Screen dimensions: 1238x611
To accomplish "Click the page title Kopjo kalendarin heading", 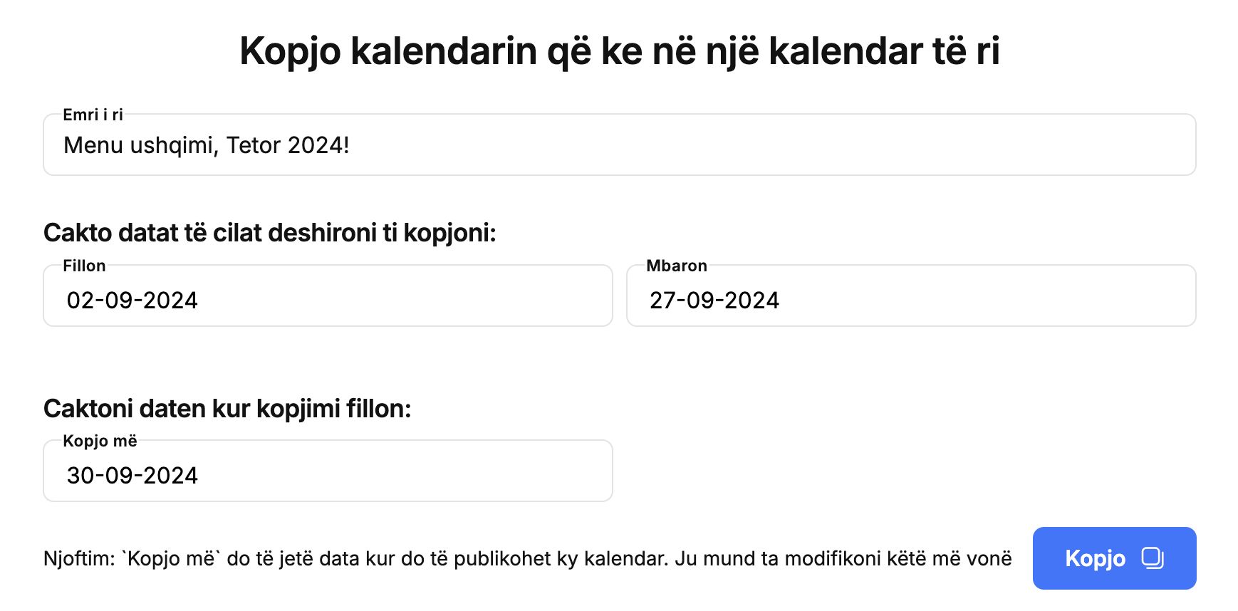I will point(619,51).
